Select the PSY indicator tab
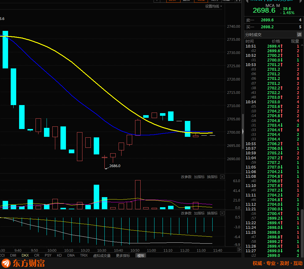Viewport: 304px width, 269px height. (48, 255)
